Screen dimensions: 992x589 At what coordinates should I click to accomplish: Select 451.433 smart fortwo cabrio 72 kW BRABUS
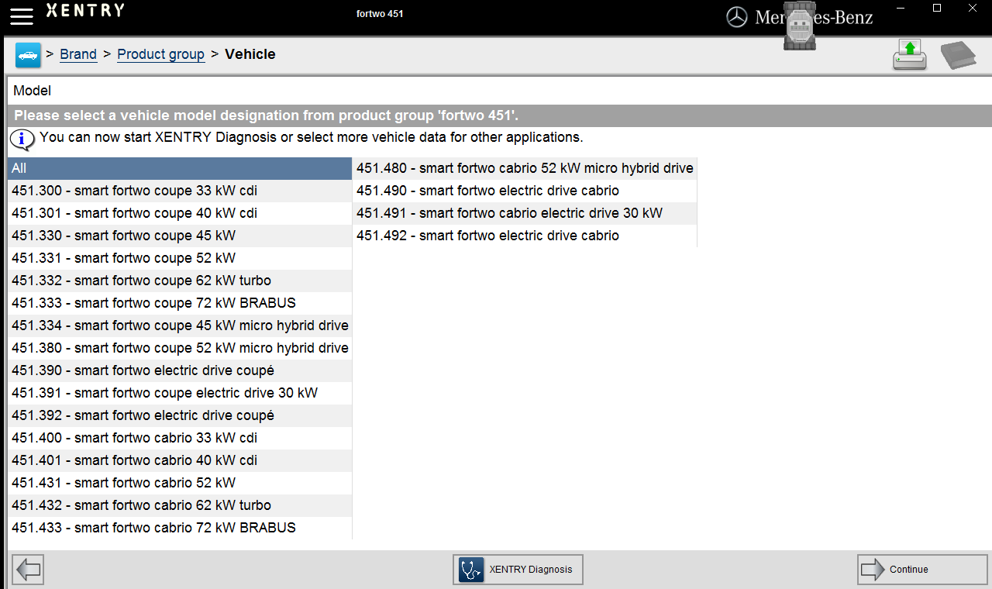pyautogui.click(x=180, y=528)
